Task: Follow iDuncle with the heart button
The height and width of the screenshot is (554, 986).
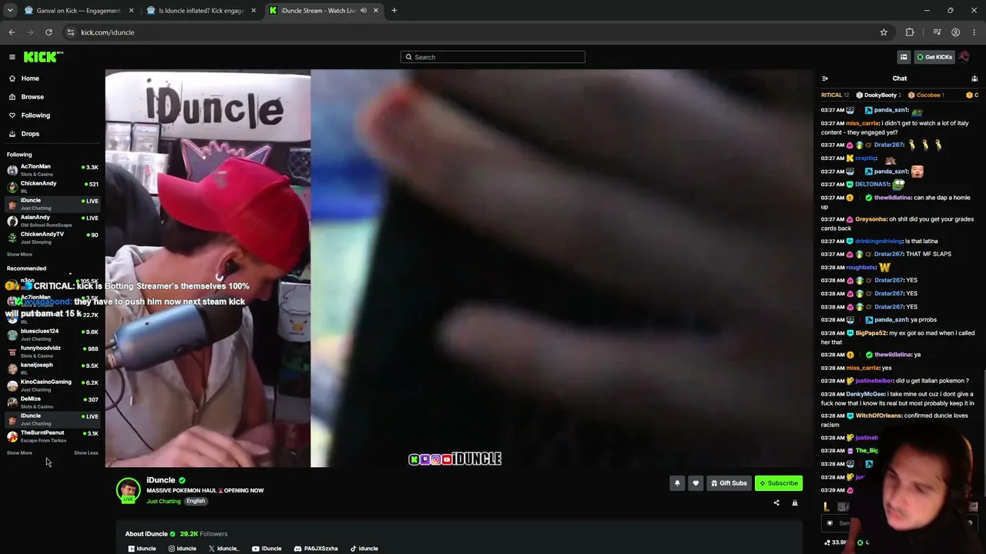Action: (x=696, y=483)
